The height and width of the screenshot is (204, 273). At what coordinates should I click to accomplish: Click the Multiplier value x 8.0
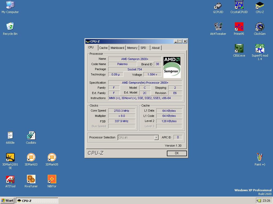[x=122, y=116]
